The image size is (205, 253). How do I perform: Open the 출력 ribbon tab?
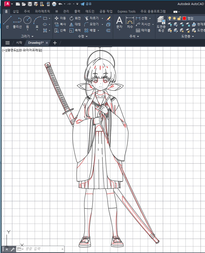[77, 11]
